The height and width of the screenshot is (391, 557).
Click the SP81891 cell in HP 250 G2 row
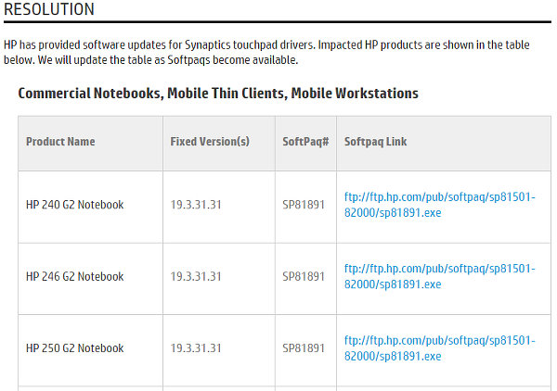tap(304, 348)
